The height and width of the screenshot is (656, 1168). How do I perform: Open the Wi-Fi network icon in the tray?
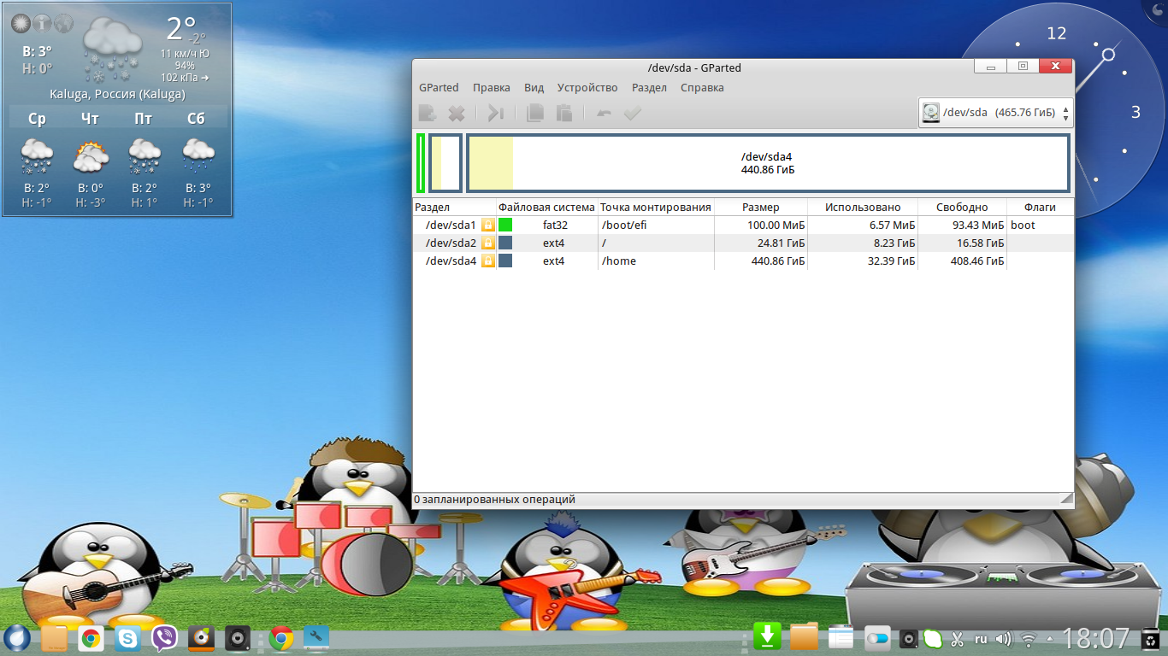(x=1029, y=639)
